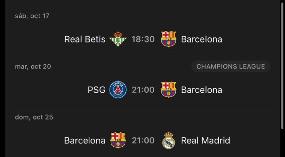
Task: Click the 18:30 kickoff time
Action: coord(143,39)
